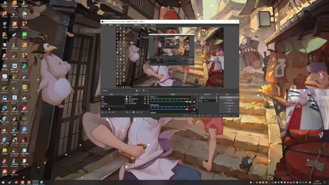Pop out the Audio Mixer dock header icon

pos(197,95)
